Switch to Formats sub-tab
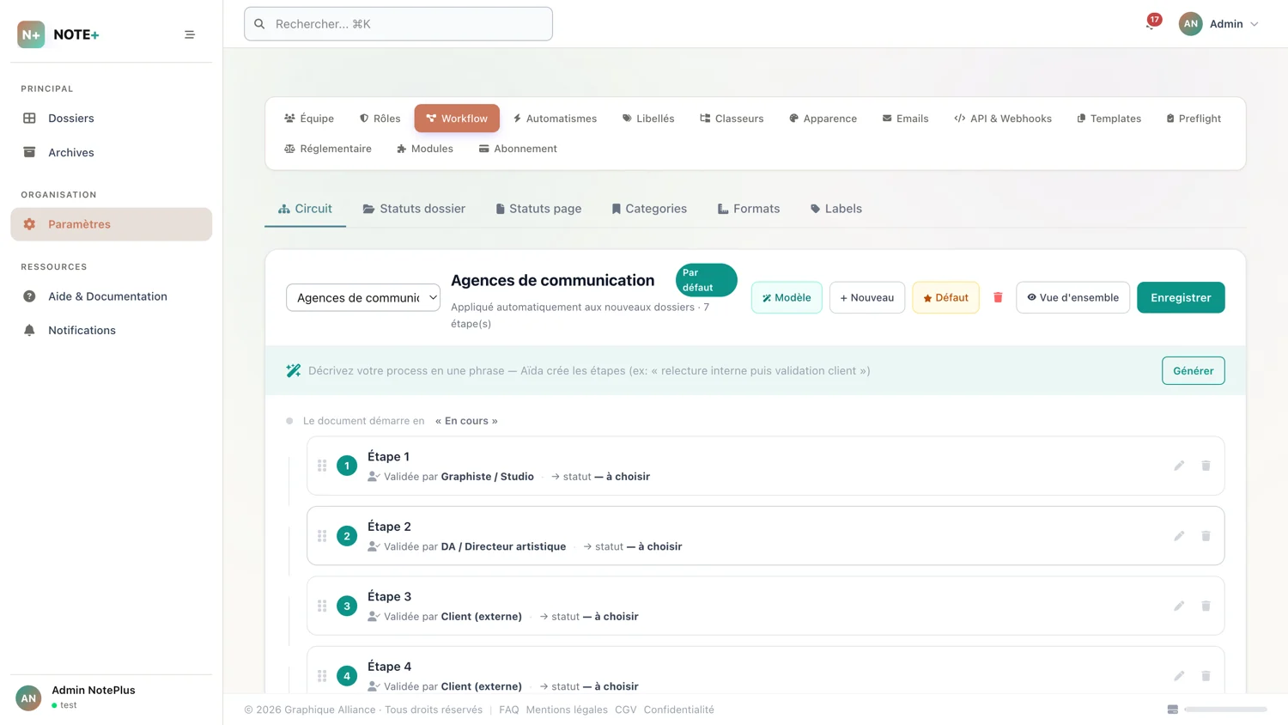 (x=749, y=209)
